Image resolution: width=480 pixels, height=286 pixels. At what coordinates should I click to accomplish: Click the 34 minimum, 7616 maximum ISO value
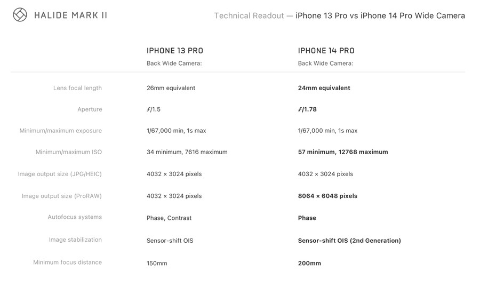point(187,152)
